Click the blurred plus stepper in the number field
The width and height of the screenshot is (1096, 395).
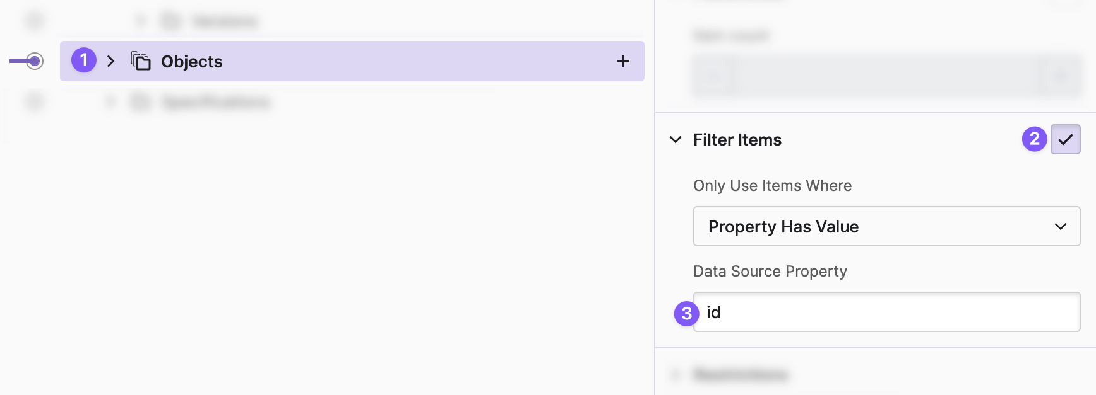pyautogui.click(x=1060, y=76)
